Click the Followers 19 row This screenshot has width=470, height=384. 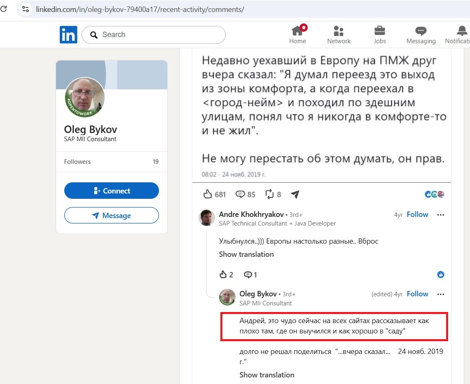pyautogui.click(x=112, y=162)
